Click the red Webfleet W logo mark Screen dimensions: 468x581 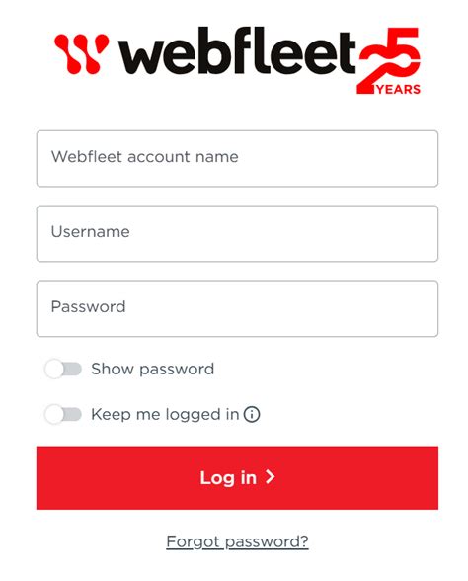[x=81, y=53]
